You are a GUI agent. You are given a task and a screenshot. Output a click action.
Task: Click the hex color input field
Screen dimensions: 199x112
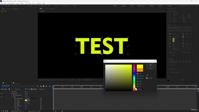click(x=140, y=89)
